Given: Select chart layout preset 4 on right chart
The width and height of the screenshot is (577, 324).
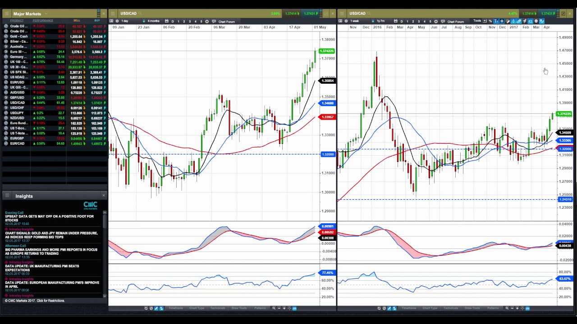Looking at the screenshot, I should coord(424,22).
